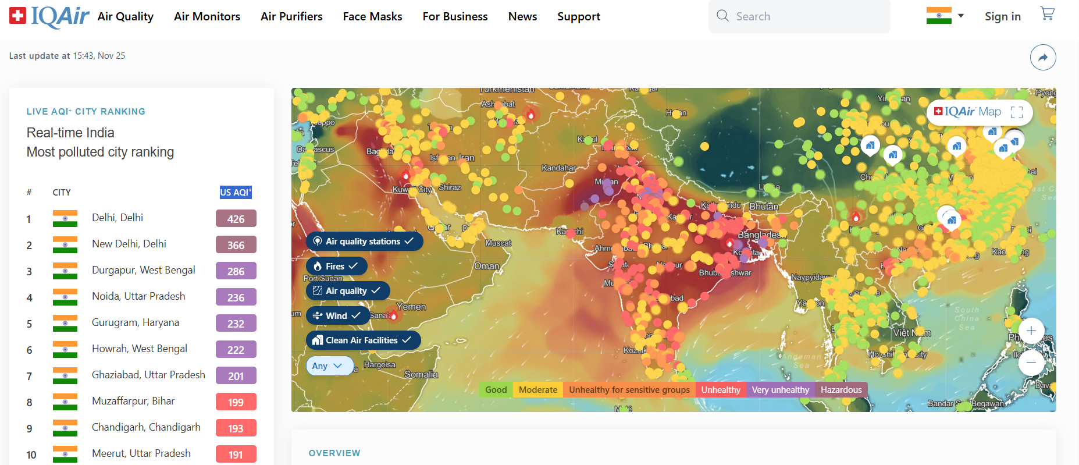Screen dimensions: 1079x465
Task: Click the IQAir logo
Action: point(49,16)
